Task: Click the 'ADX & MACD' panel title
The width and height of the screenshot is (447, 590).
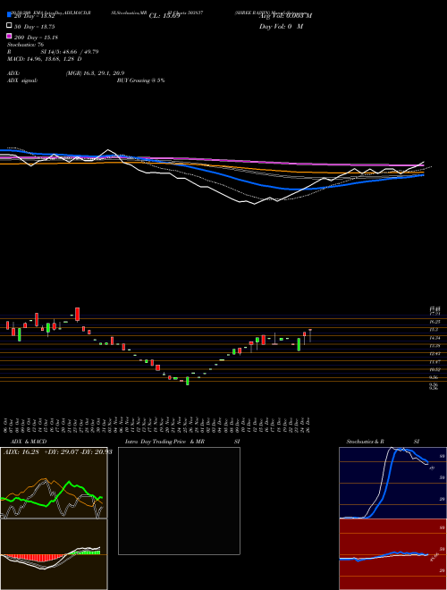Action: 29,442
